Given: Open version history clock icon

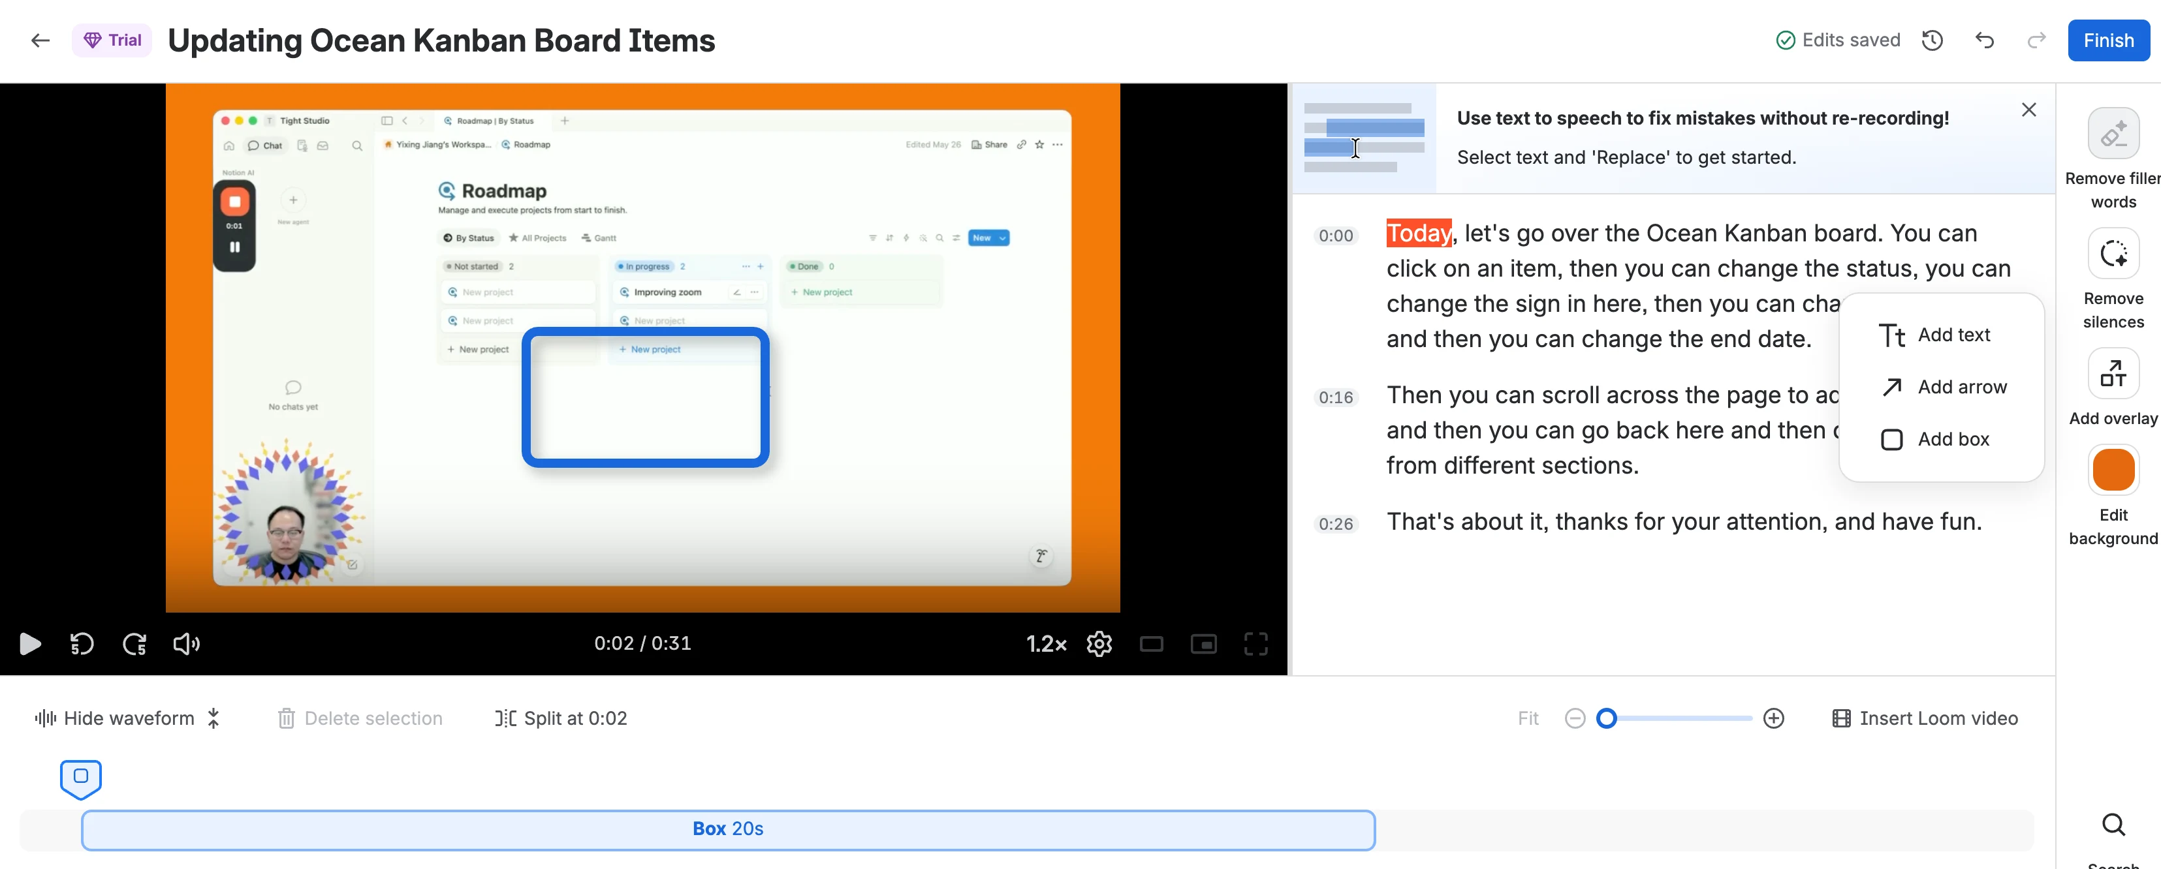Looking at the screenshot, I should pyautogui.click(x=1932, y=40).
